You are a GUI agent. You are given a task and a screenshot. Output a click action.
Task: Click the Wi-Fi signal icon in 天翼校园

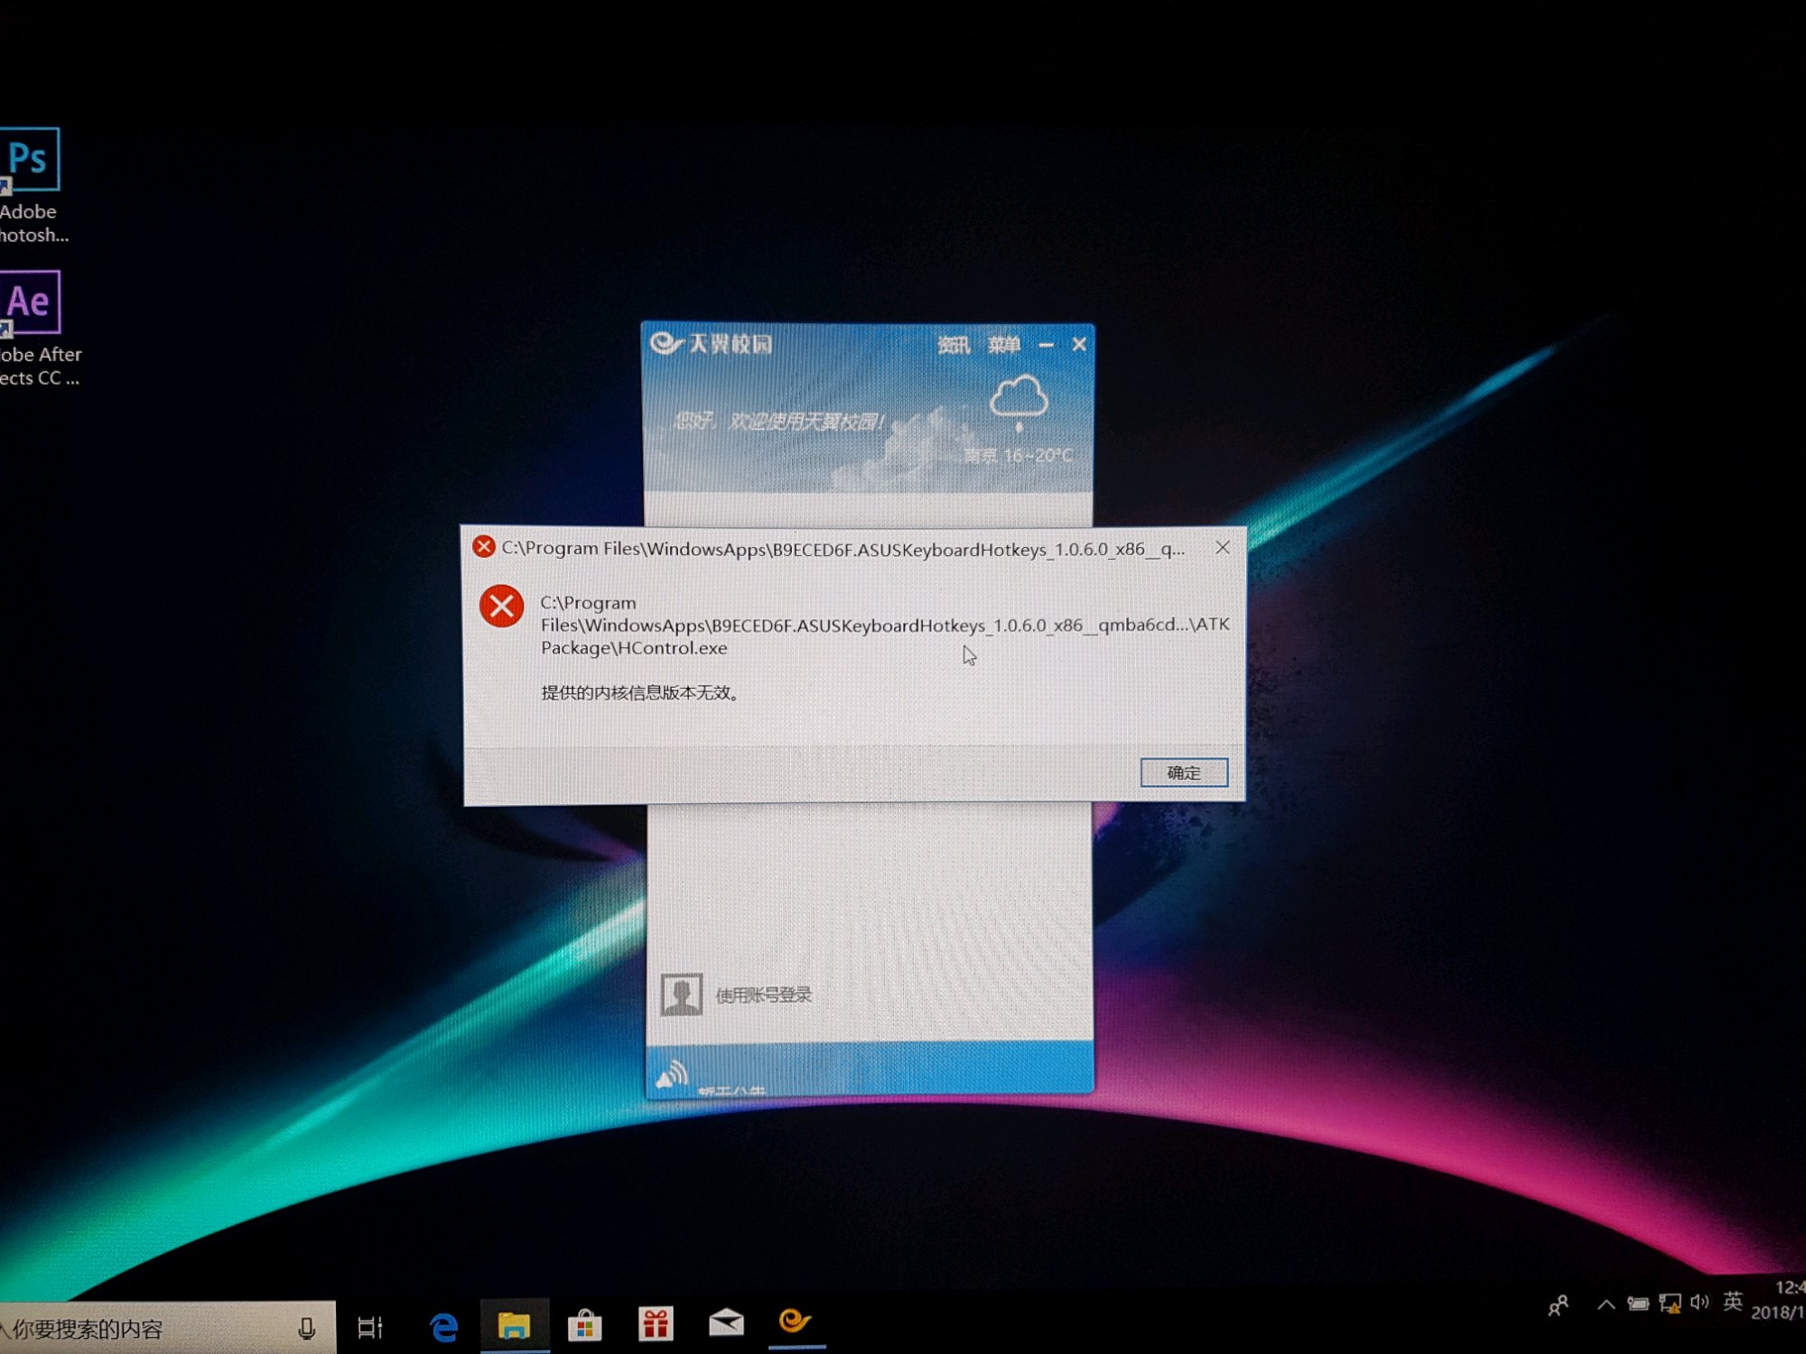[672, 1074]
